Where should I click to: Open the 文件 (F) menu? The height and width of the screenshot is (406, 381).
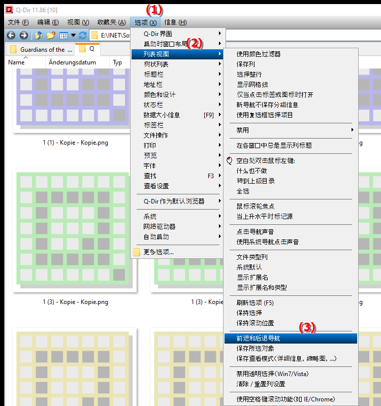(18, 22)
